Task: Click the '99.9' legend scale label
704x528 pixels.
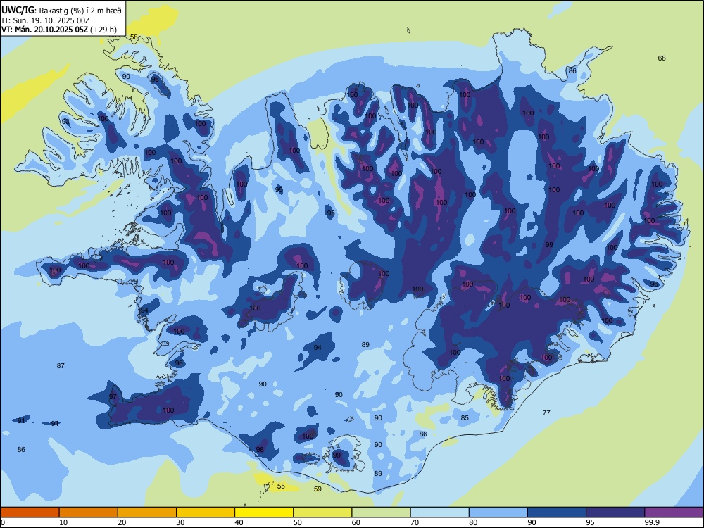Action: [x=651, y=522]
